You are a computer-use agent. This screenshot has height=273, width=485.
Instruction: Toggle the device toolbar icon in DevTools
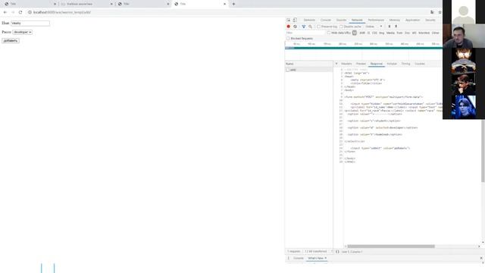pos(295,20)
